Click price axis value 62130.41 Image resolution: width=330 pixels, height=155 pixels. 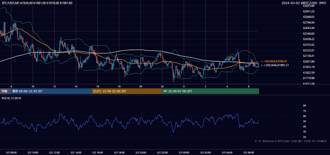click(x=309, y=56)
